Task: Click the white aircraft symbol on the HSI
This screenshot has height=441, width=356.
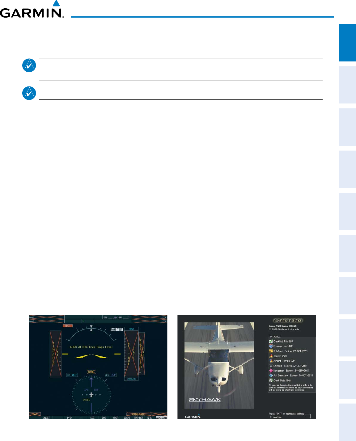Action: pos(91,395)
